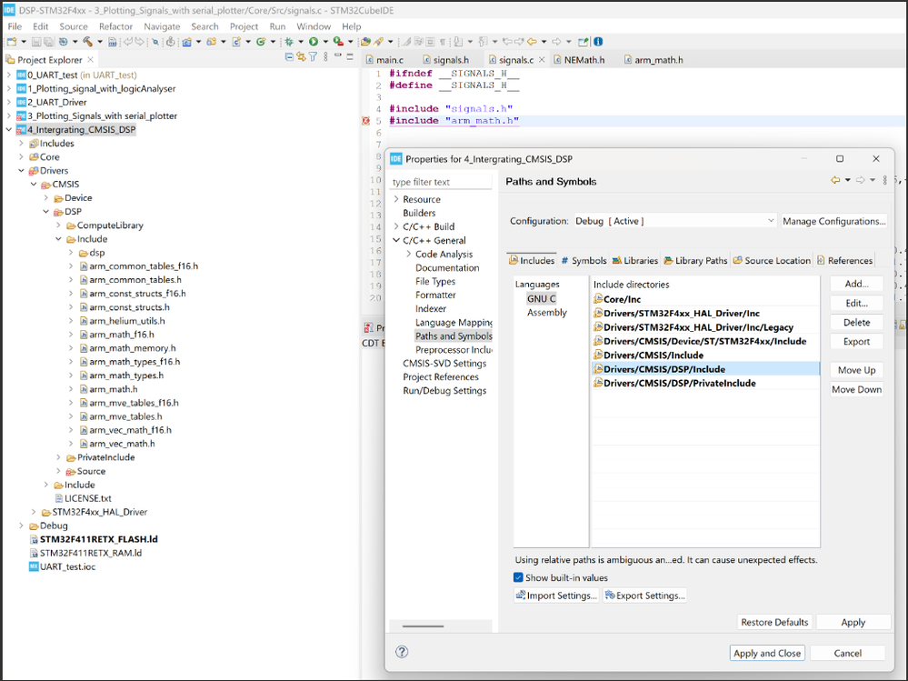
Task: Click Collapse All icon in Project Explorer
Action: click(290, 58)
